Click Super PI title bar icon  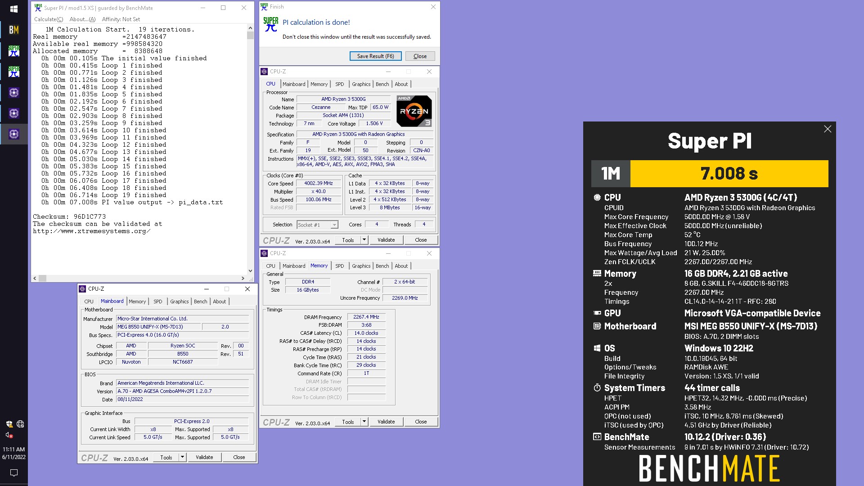pos(38,8)
